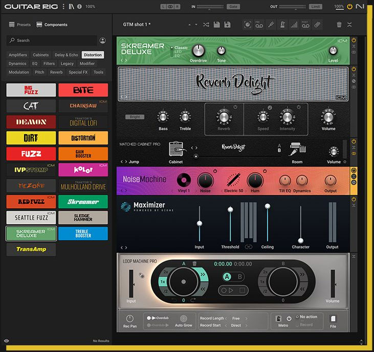Image resolution: width=374 pixels, height=352 pixels.
Task: Toggle the Noise section power in NoiseMachine
Action: tap(215, 171)
